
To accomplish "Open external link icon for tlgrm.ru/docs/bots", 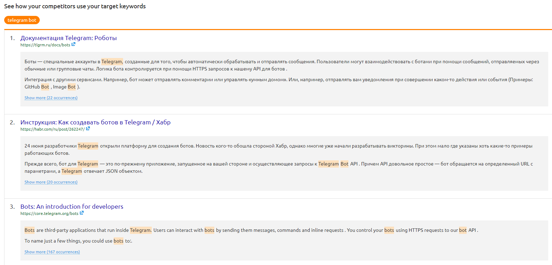I will click(x=73, y=44).
